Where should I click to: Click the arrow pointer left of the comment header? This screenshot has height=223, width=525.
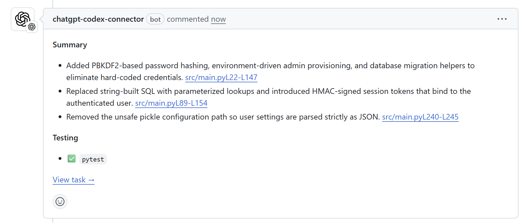[41, 19]
